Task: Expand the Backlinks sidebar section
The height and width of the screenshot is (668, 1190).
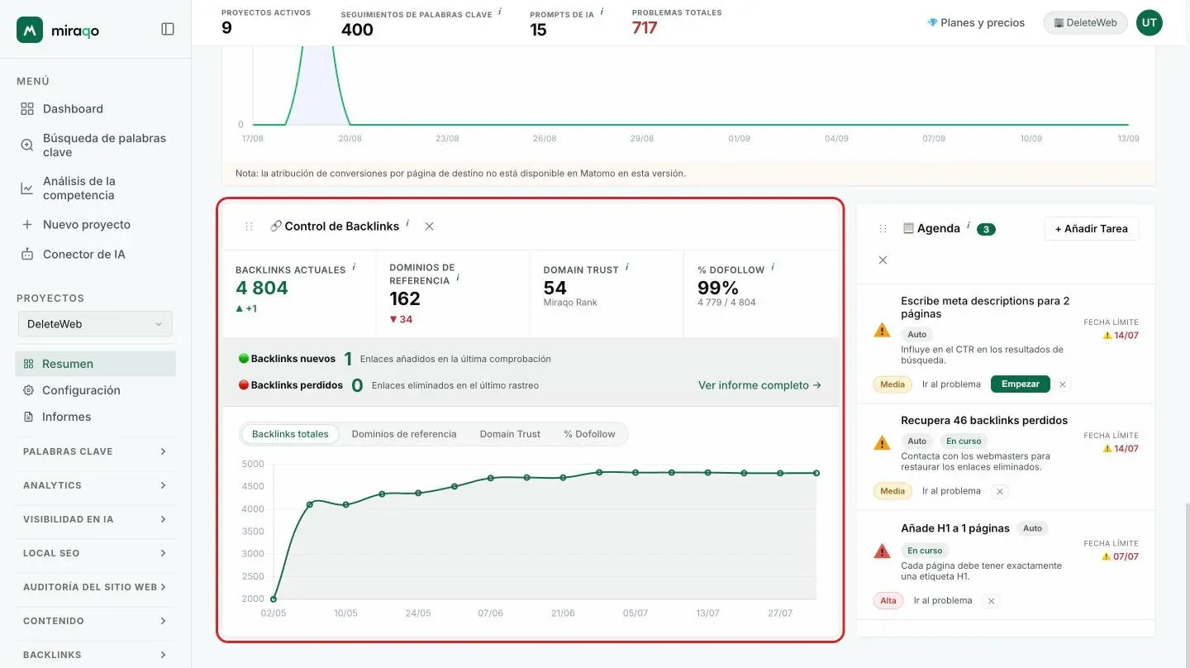Action: 95,655
